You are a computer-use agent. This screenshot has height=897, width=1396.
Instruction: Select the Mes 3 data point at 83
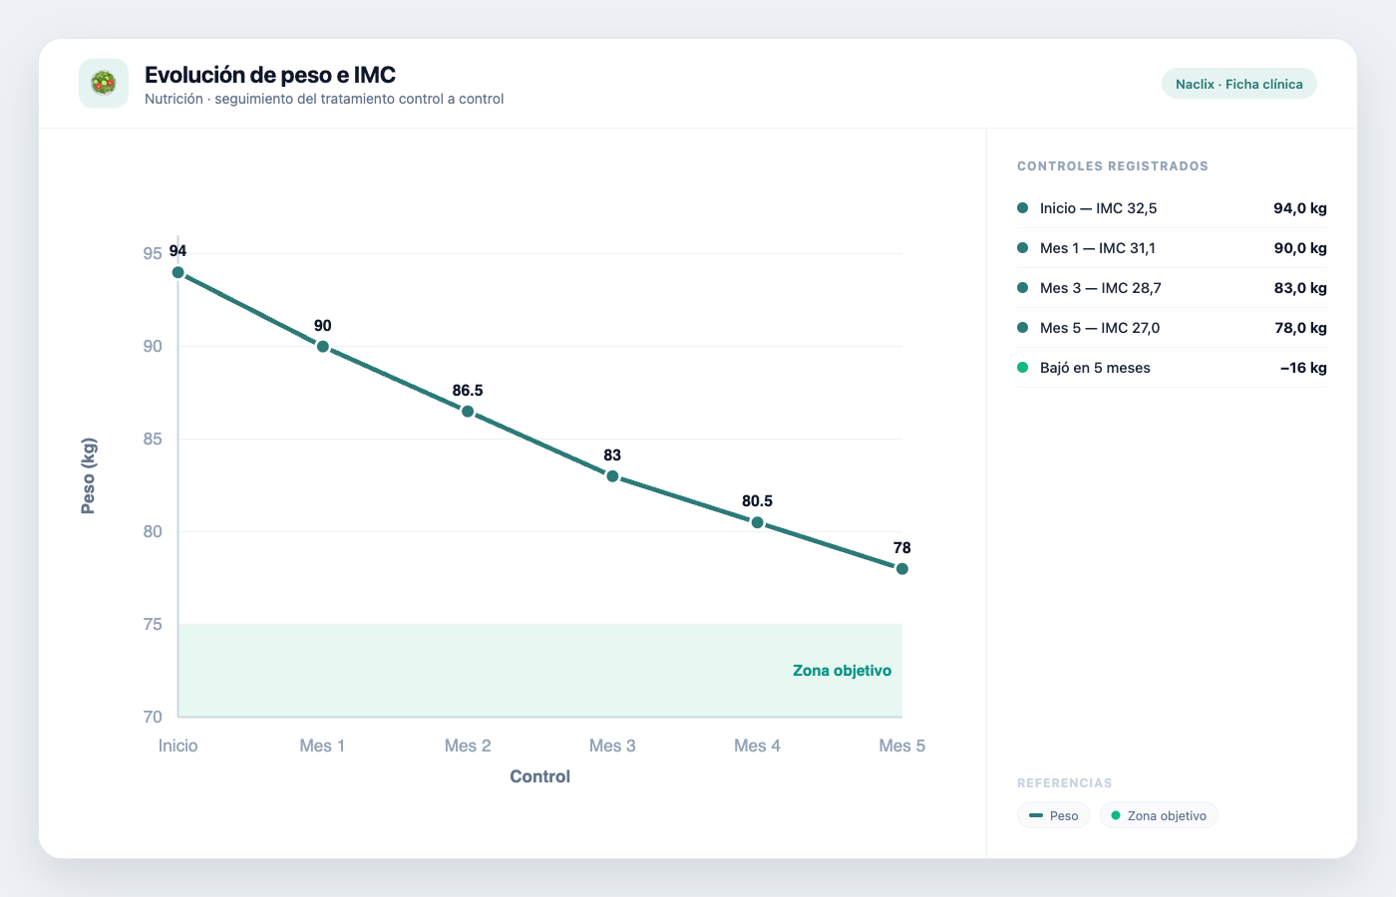[612, 476]
